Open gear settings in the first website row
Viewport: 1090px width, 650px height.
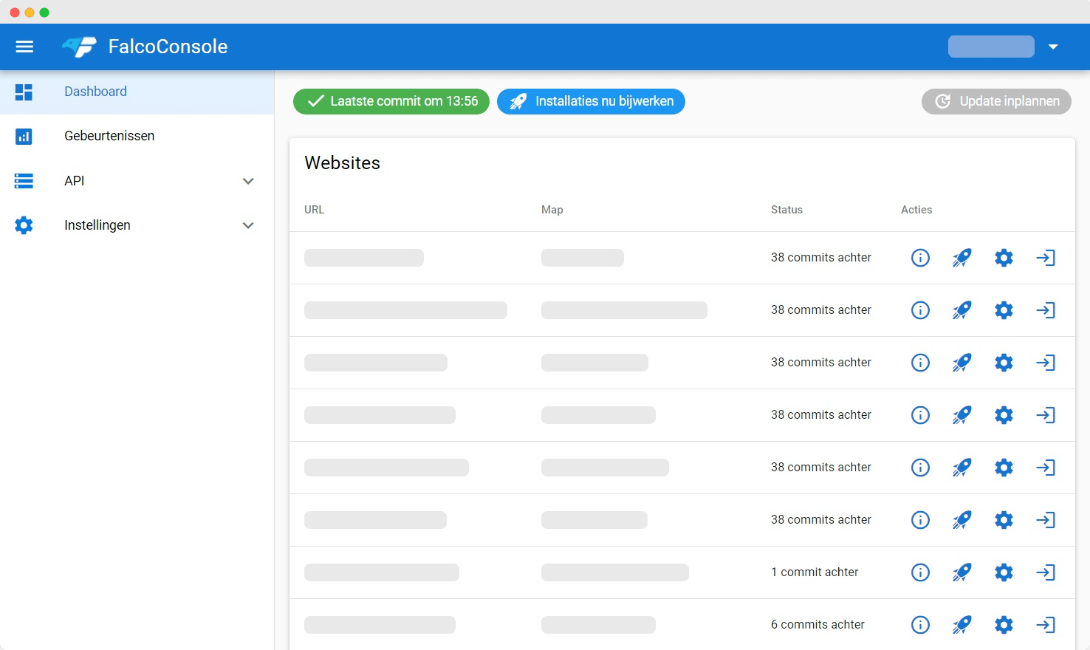[x=1004, y=258]
